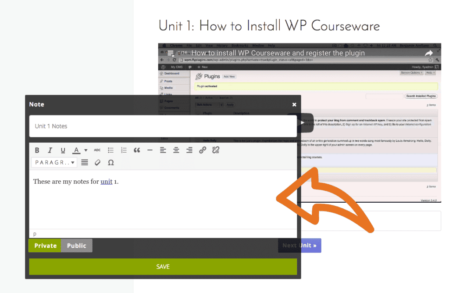Set note visibility to Private
The width and height of the screenshot is (449, 293).
coord(45,246)
